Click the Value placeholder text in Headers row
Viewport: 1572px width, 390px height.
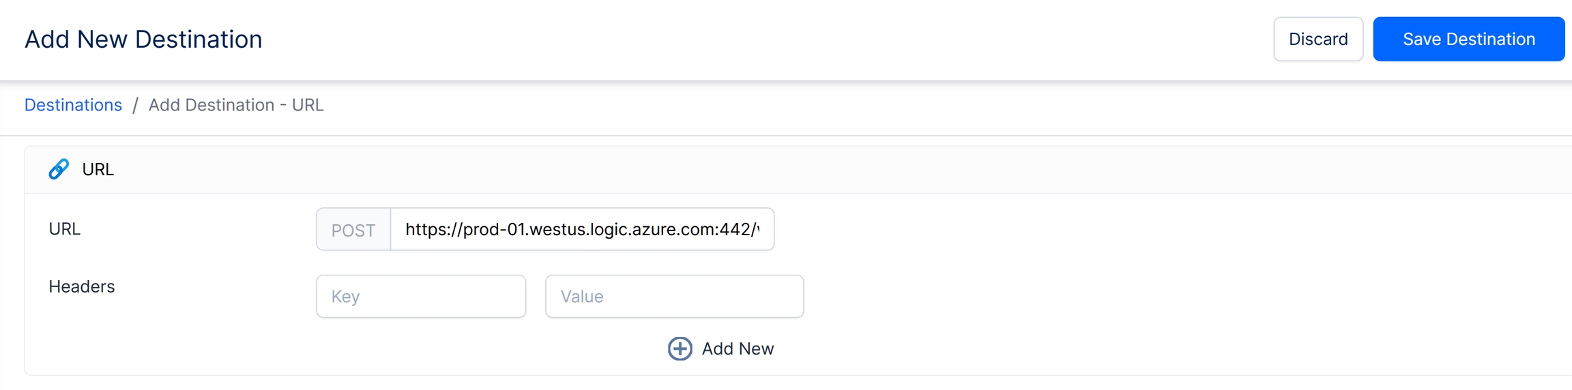(582, 297)
